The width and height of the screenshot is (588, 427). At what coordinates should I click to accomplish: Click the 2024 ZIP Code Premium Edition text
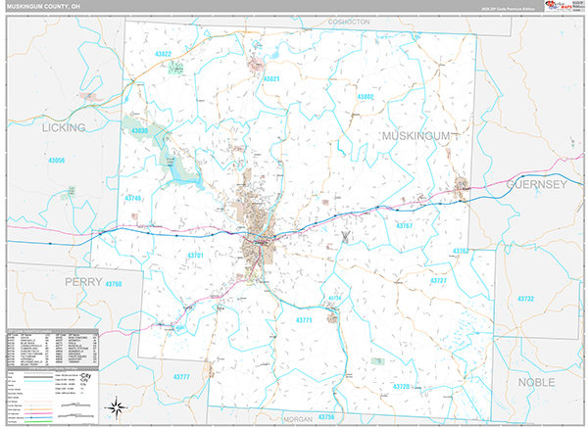pos(508,9)
